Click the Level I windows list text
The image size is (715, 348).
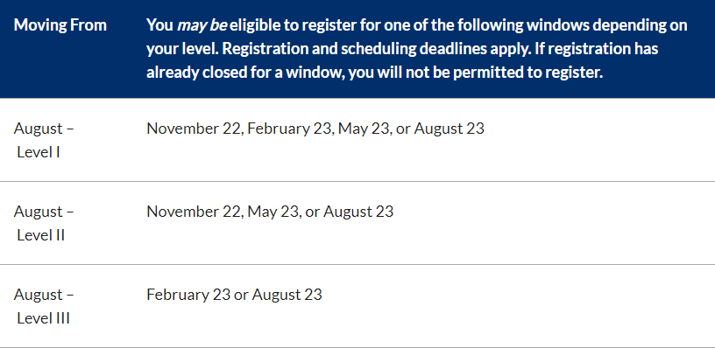pyautogui.click(x=315, y=129)
